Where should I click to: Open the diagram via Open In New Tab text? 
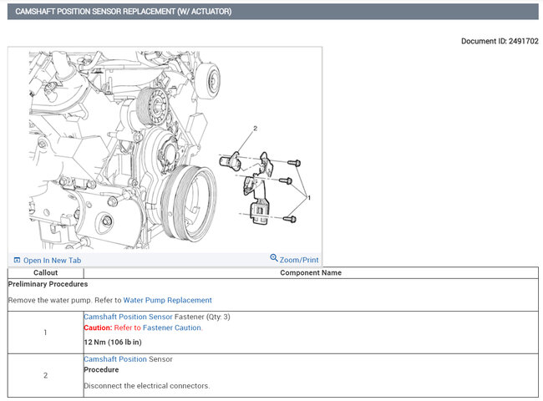(52, 260)
